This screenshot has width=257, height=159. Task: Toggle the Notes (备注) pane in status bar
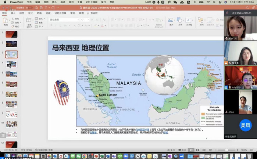(171, 150)
